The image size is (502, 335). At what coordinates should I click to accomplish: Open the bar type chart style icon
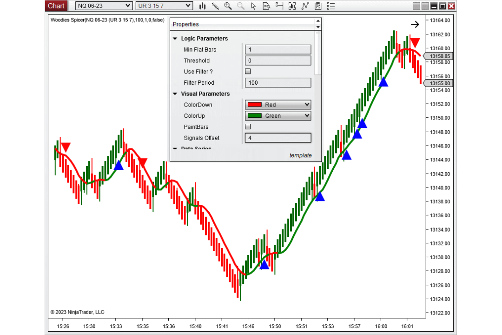(202, 6)
